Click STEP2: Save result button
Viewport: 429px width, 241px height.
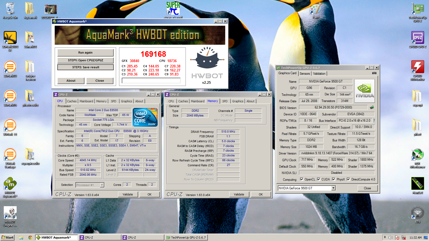coord(85,67)
